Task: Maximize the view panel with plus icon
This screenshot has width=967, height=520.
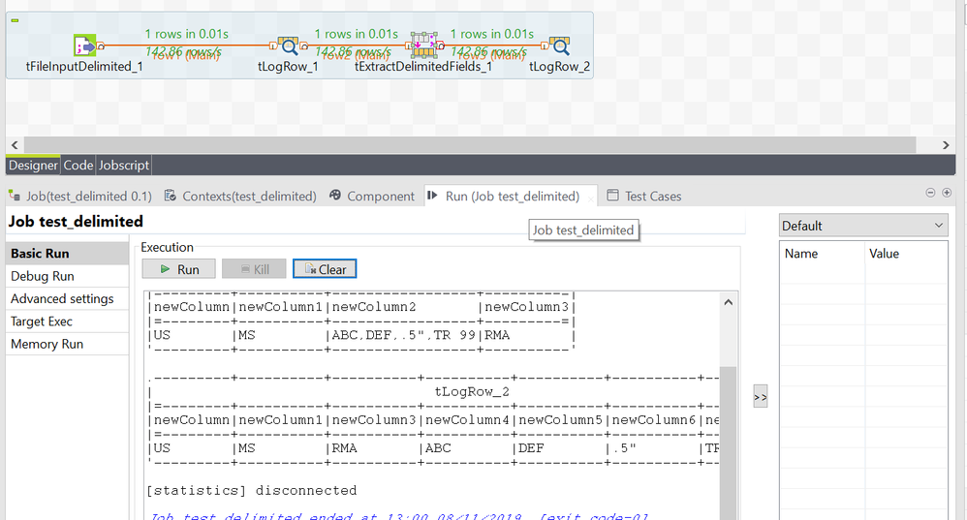Action: coord(947,193)
